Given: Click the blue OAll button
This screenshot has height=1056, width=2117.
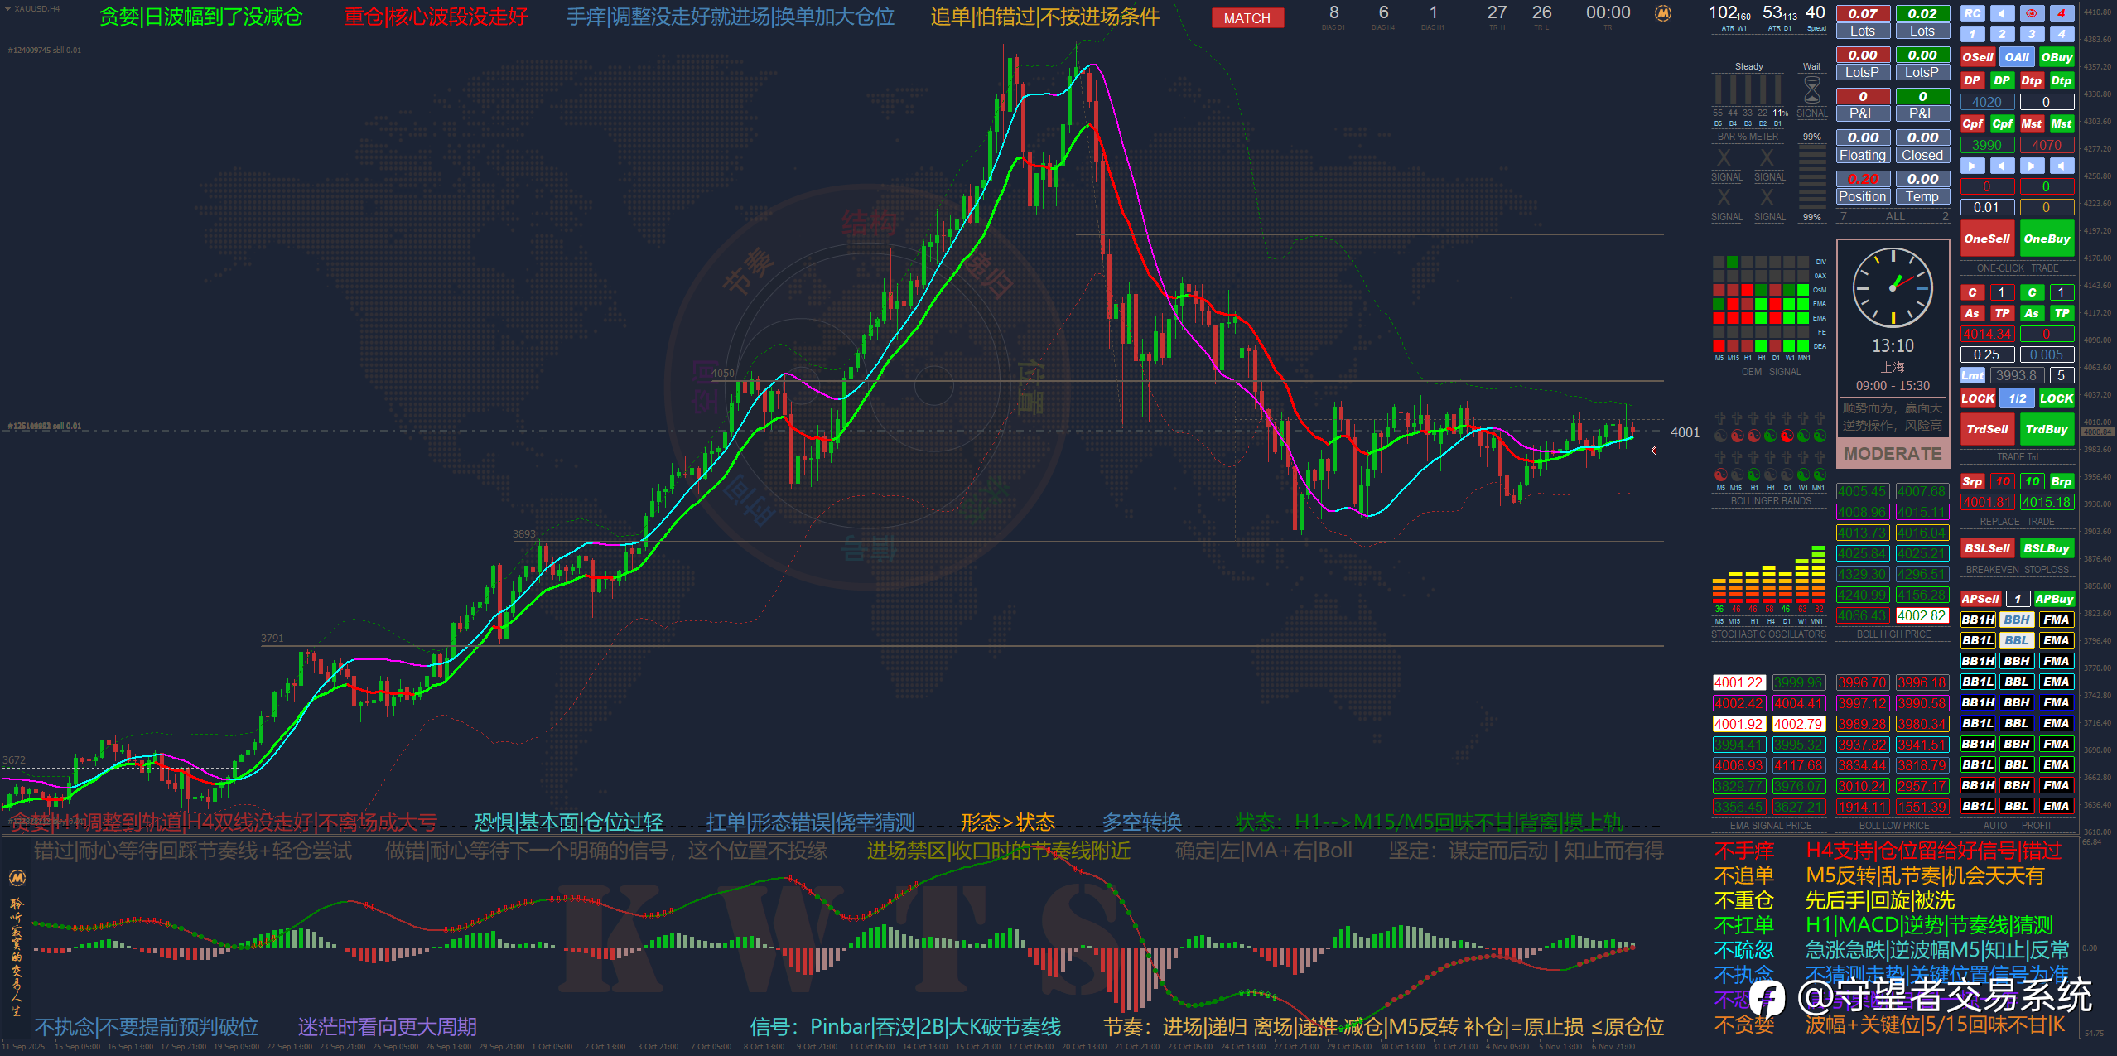Looking at the screenshot, I should (x=2017, y=57).
